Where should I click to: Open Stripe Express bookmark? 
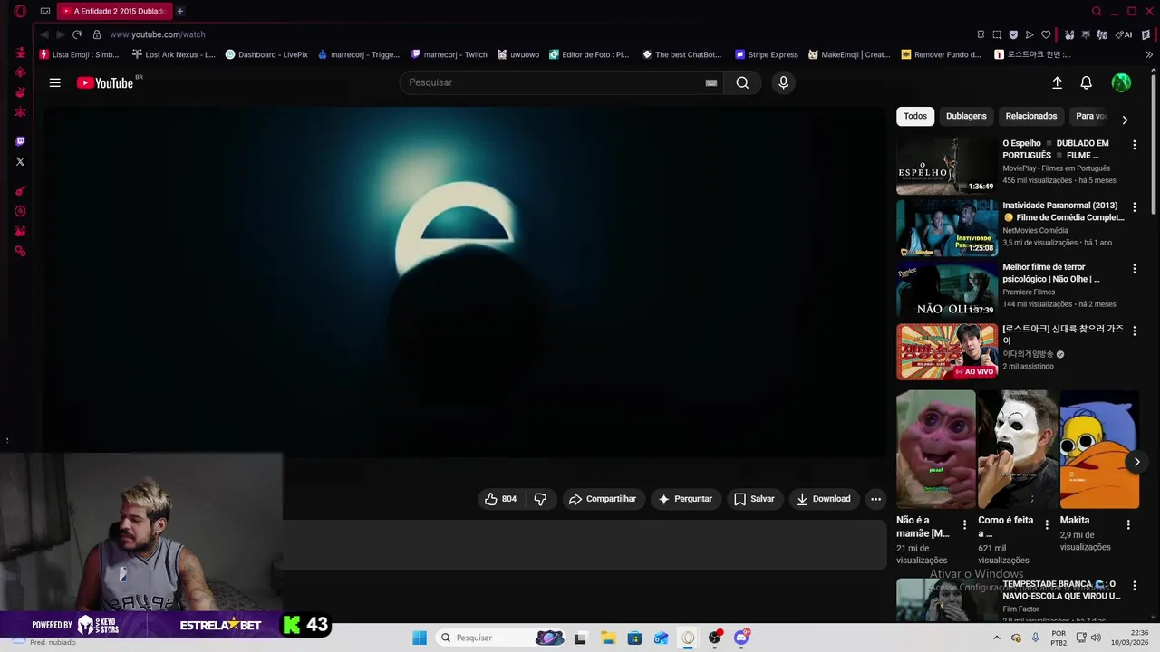click(767, 54)
